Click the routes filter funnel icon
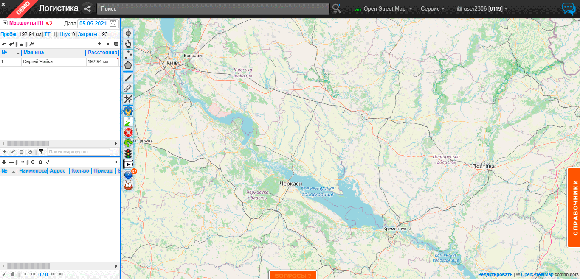Viewport: 580px width, 279px height. click(41, 152)
